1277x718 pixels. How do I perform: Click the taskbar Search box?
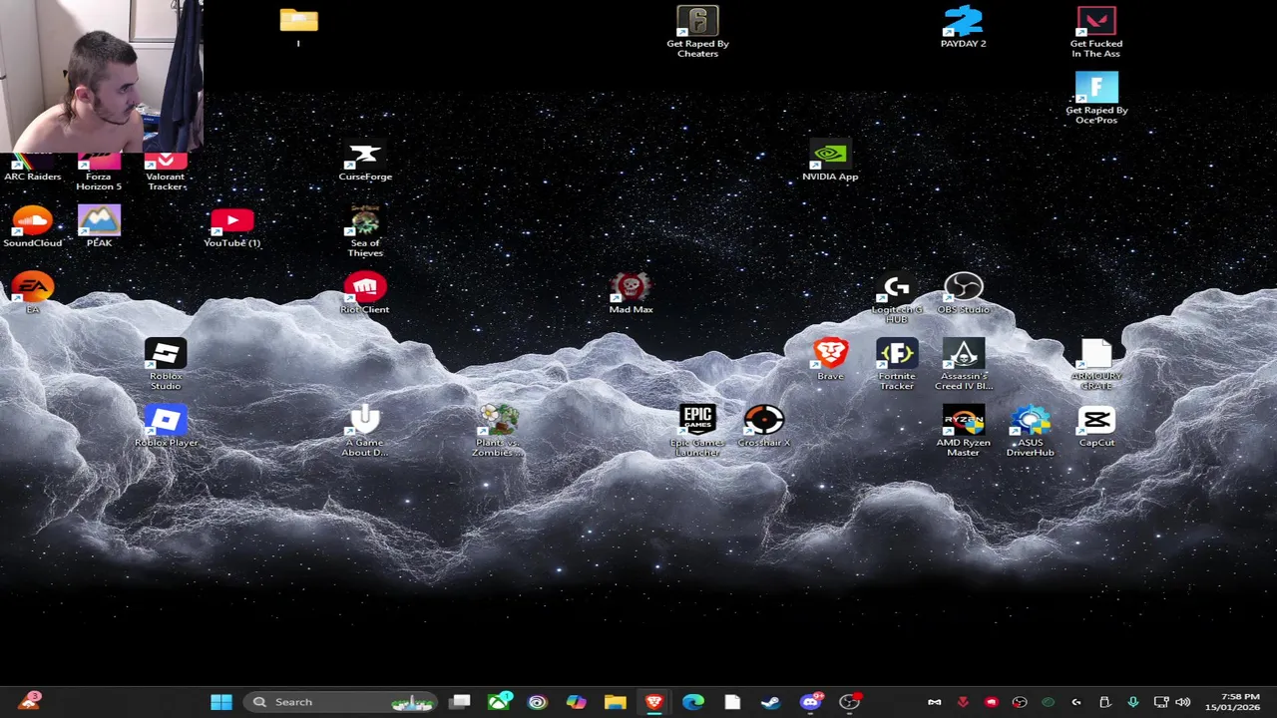(341, 702)
